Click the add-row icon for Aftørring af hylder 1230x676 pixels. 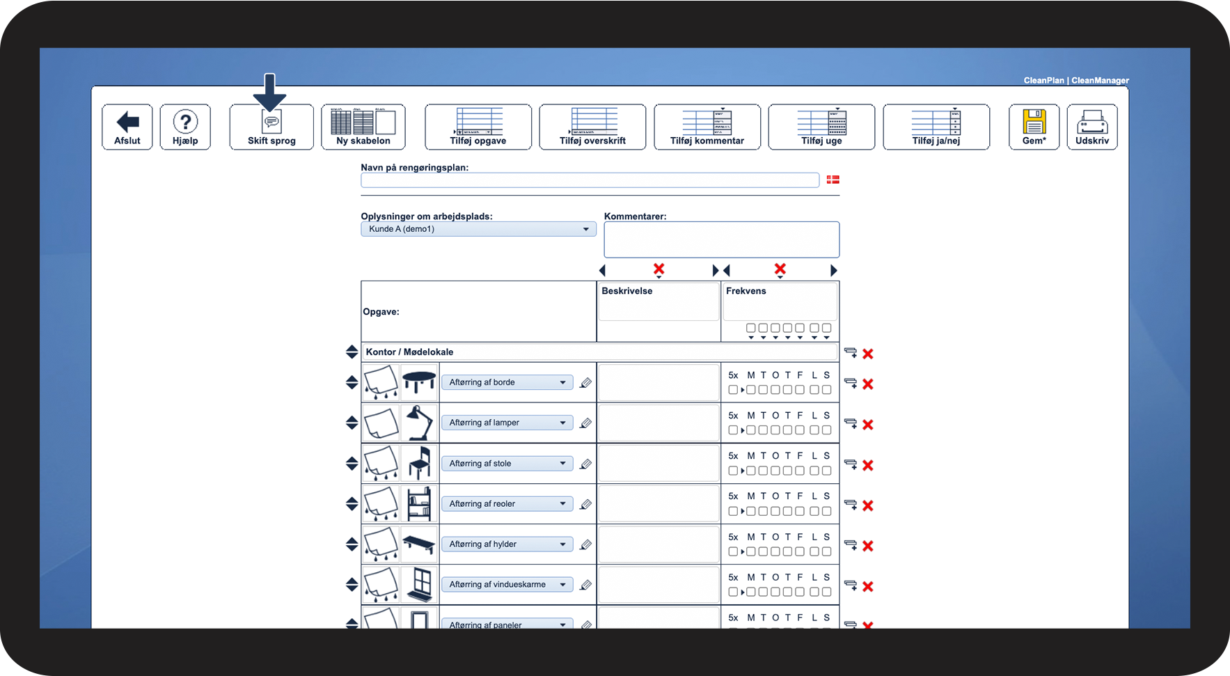point(851,545)
